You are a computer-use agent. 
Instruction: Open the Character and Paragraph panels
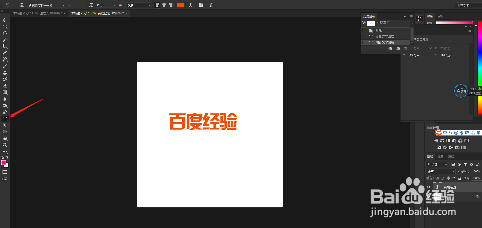point(201,5)
